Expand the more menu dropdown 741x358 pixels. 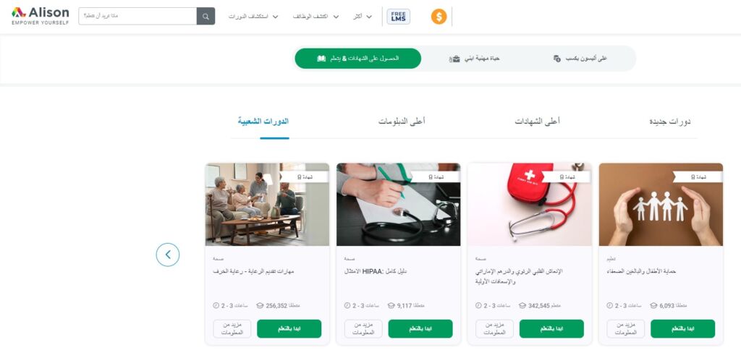363,17
